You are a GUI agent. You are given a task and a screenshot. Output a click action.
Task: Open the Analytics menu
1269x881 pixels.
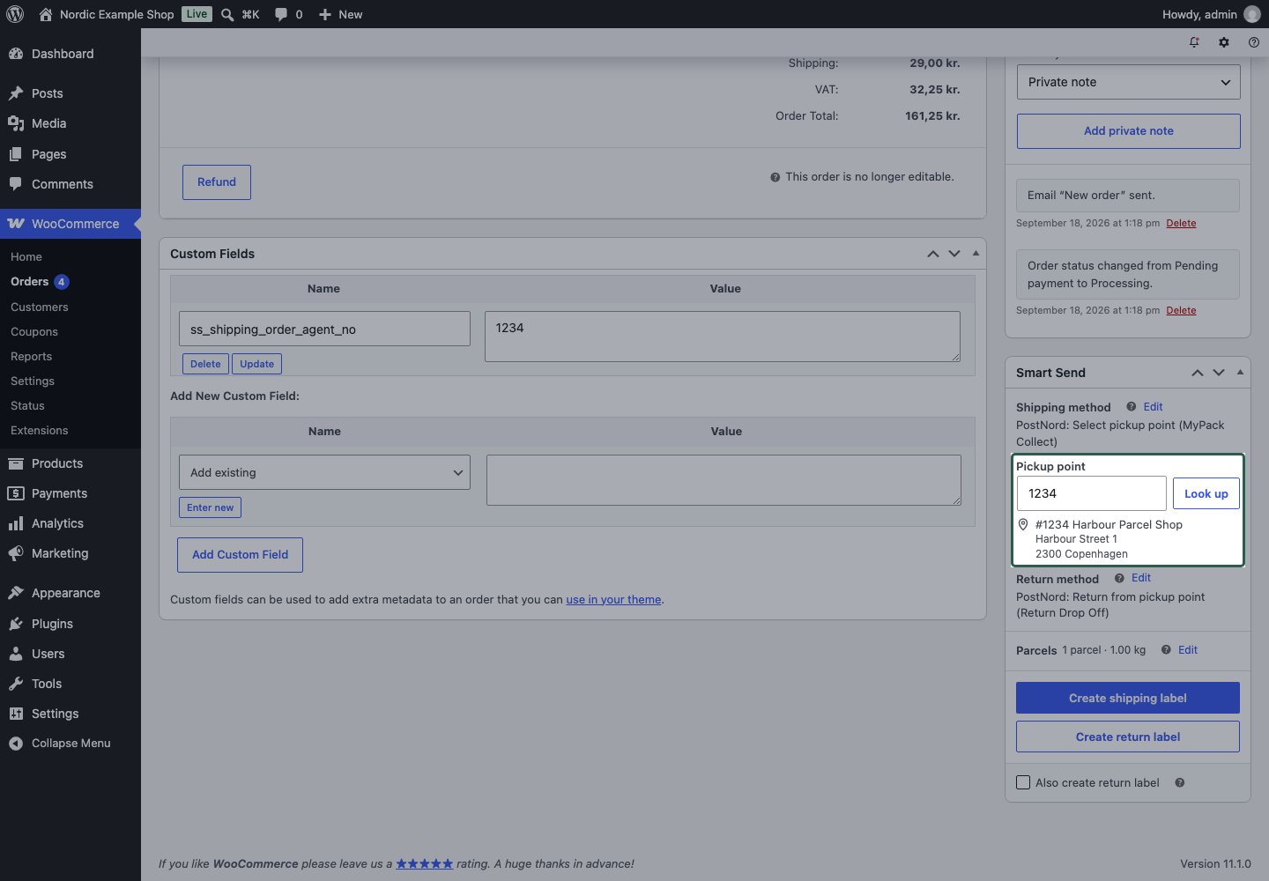70,523
